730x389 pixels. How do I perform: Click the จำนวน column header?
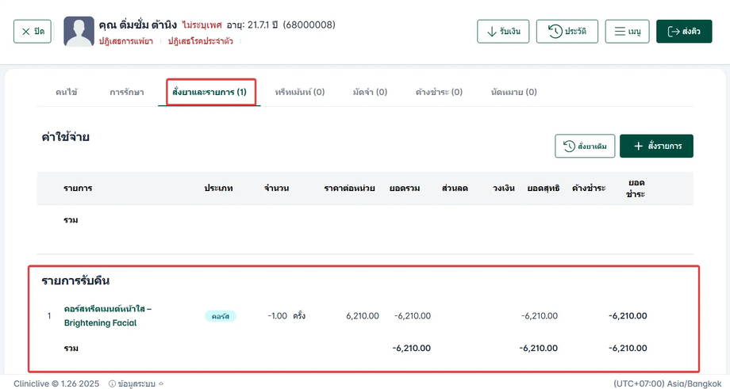(x=277, y=189)
